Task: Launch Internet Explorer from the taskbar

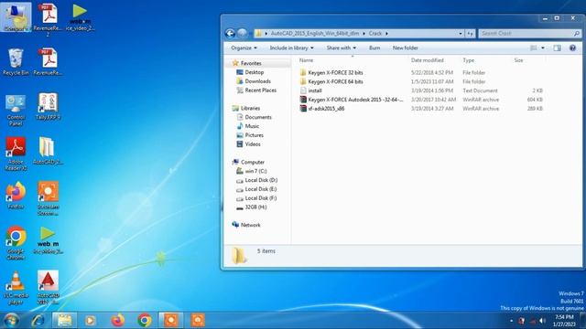Action: (x=38, y=320)
